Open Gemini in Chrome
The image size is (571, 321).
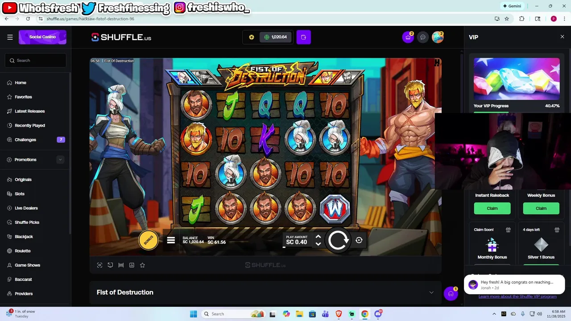tap(512, 6)
